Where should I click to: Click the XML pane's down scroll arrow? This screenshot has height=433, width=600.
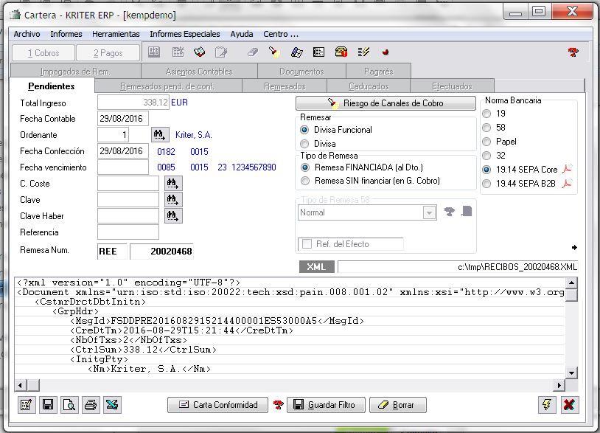click(x=571, y=373)
